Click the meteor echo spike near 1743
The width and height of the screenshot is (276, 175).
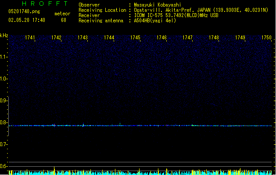[83, 125]
